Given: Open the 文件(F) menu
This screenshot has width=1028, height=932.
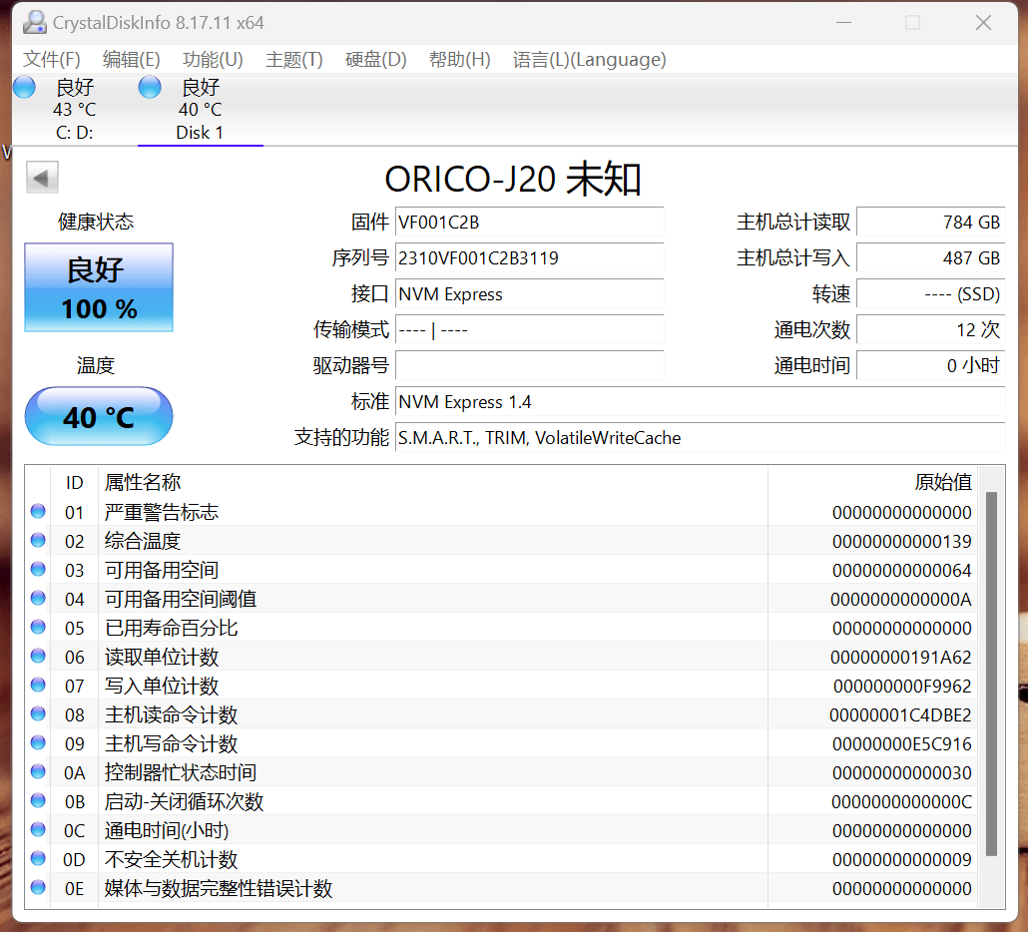Looking at the screenshot, I should click(x=51, y=60).
